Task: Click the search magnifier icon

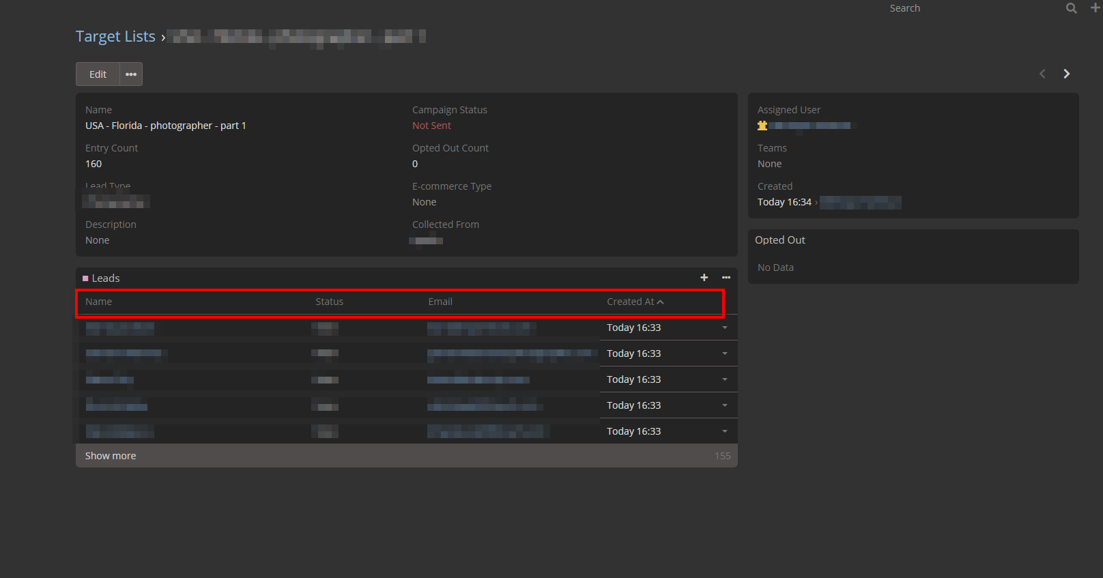Action: 1071,8
